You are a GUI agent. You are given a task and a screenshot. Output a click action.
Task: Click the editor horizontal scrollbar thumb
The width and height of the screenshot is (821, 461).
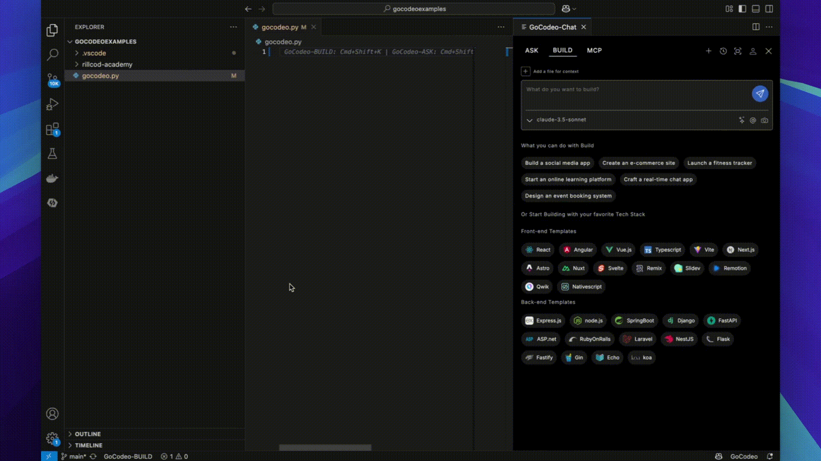click(325, 447)
